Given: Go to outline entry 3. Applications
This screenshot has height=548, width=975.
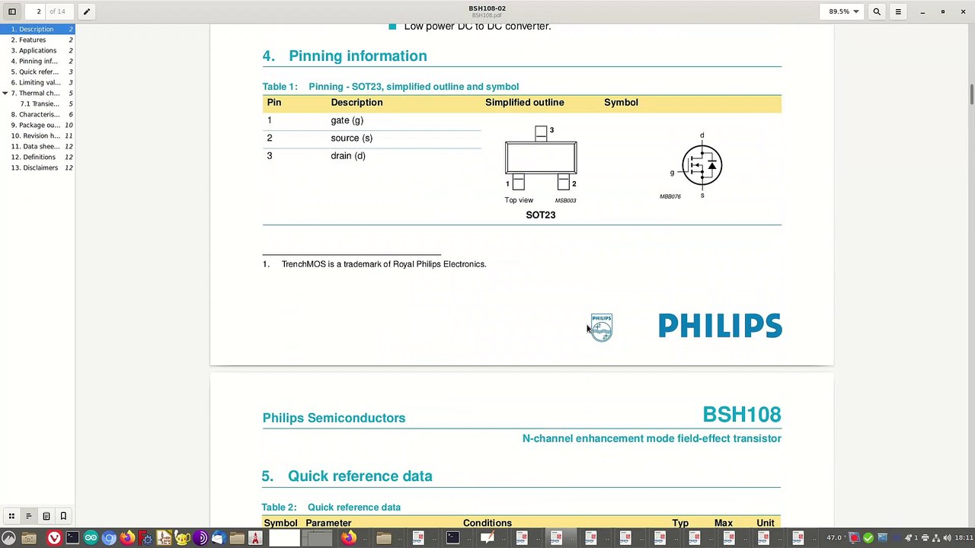Looking at the screenshot, I should tap(37, 50).
